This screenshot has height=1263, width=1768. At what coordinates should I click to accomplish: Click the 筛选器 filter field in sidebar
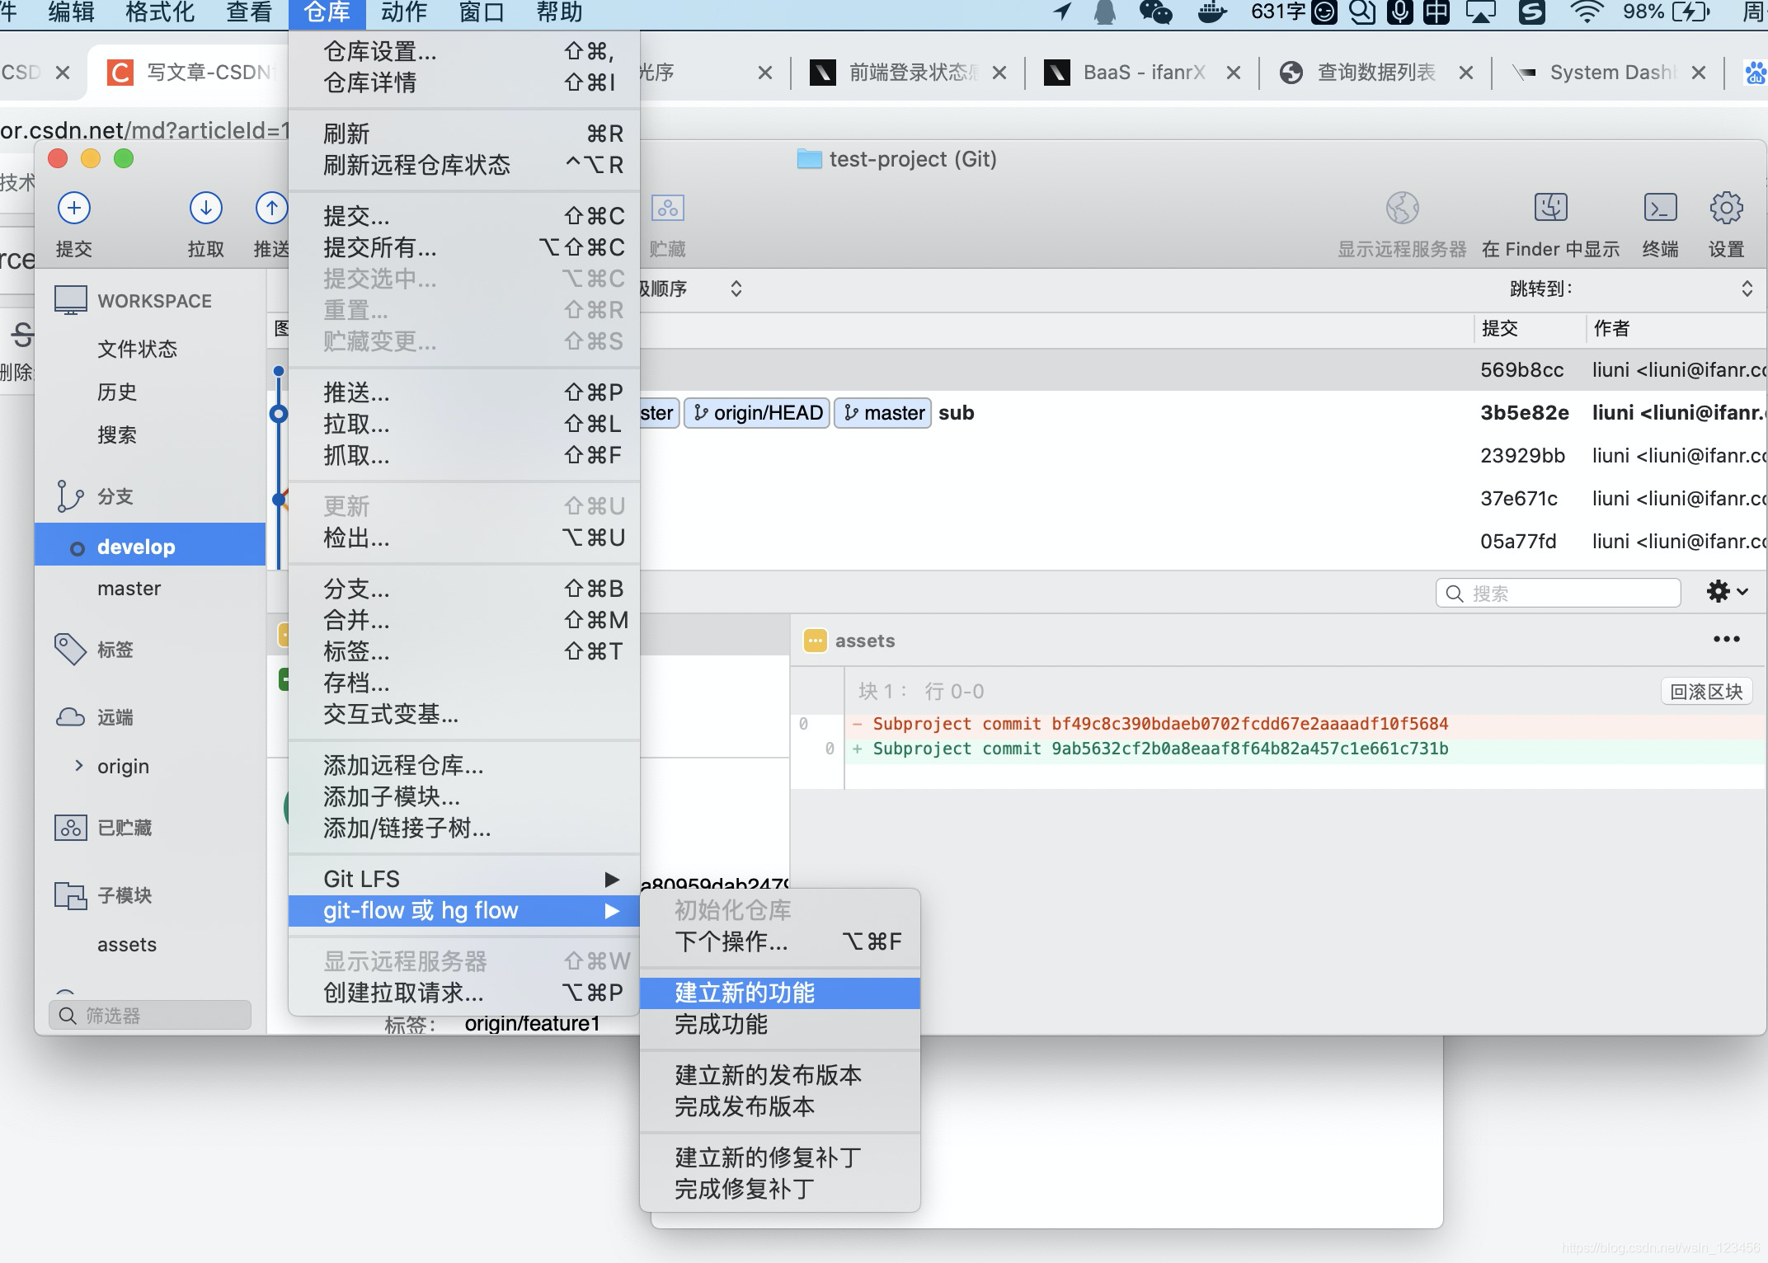pyautogui.click(x=150, y=1015)
